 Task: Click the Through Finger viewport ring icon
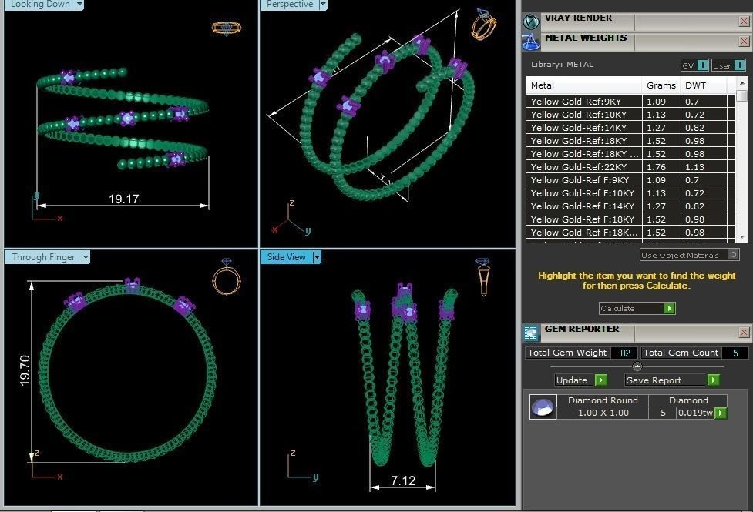(x=226, y=277)
